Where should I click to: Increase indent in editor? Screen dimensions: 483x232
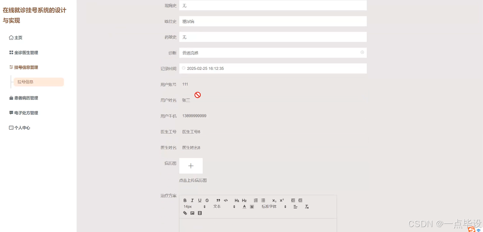tap(301, 200)
